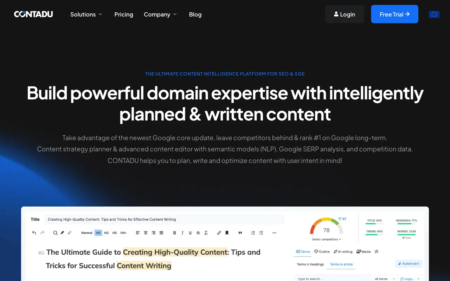The image size is (450, 281).
Task: Select the Terms in article subtab
Action: pyautogui.click(x=341, y=264)
